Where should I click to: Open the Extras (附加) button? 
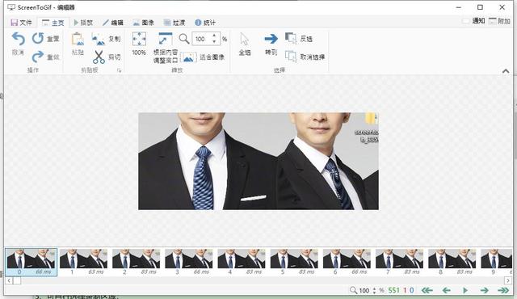[499, 21]
